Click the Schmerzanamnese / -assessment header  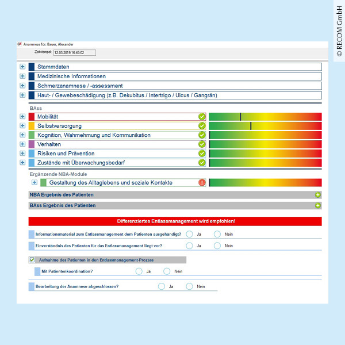pyautogui.click(x=175, y=86)
